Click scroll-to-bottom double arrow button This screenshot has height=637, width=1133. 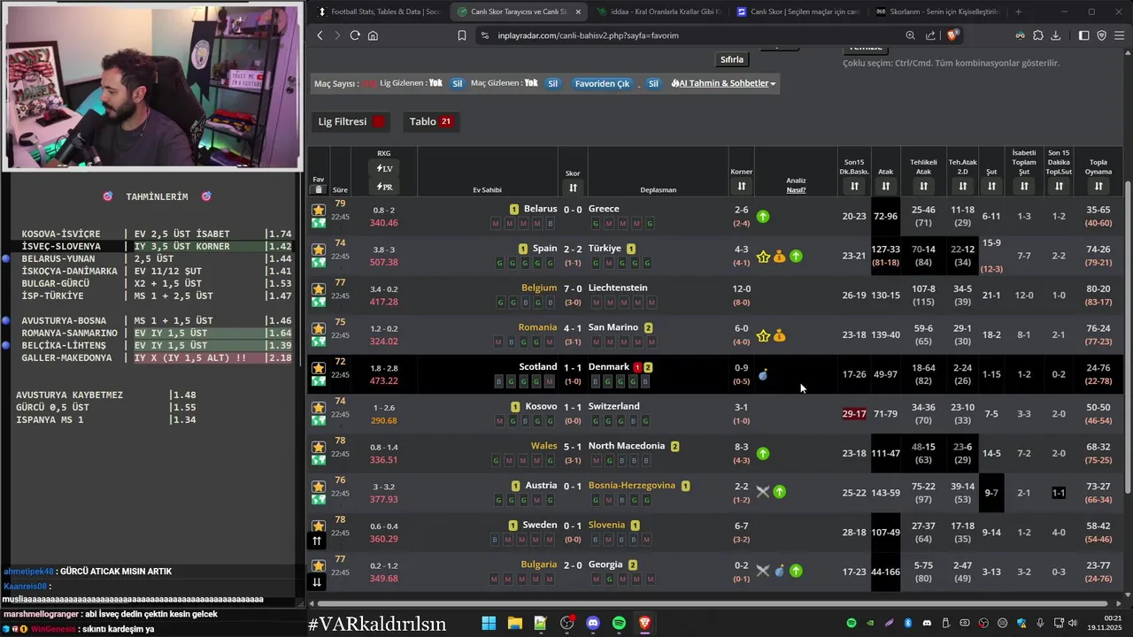[x=317, y=581]
